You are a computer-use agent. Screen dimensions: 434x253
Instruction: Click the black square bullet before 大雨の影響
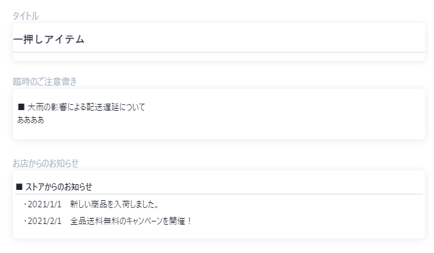[x=21, y=107]
